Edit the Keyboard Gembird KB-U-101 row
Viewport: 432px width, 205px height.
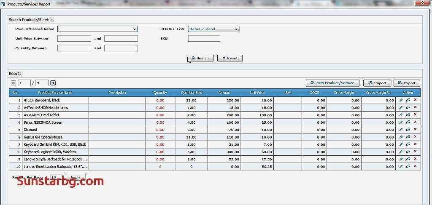[401, 144]
